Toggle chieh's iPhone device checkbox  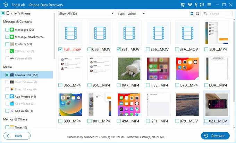pos(3,13)
